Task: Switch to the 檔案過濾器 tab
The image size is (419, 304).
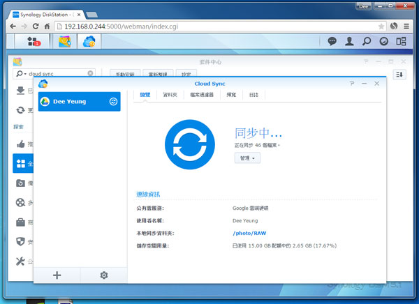Action: [x=200, y=94]
